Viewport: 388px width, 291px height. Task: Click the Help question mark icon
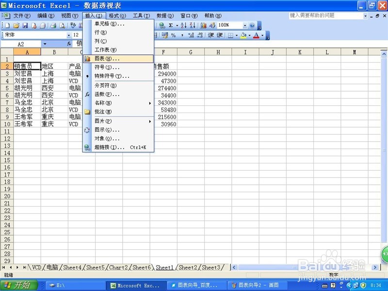[252, 25]
